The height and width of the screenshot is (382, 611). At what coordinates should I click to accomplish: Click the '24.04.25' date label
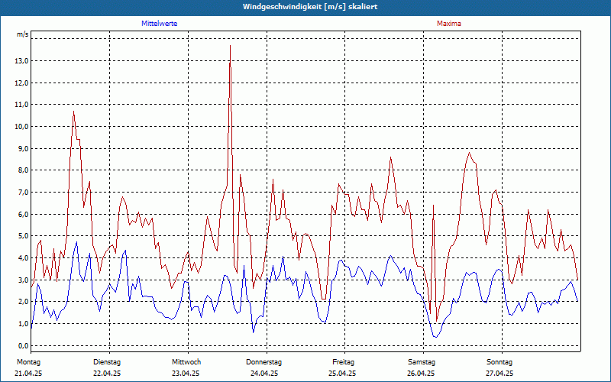pos(264,374)
